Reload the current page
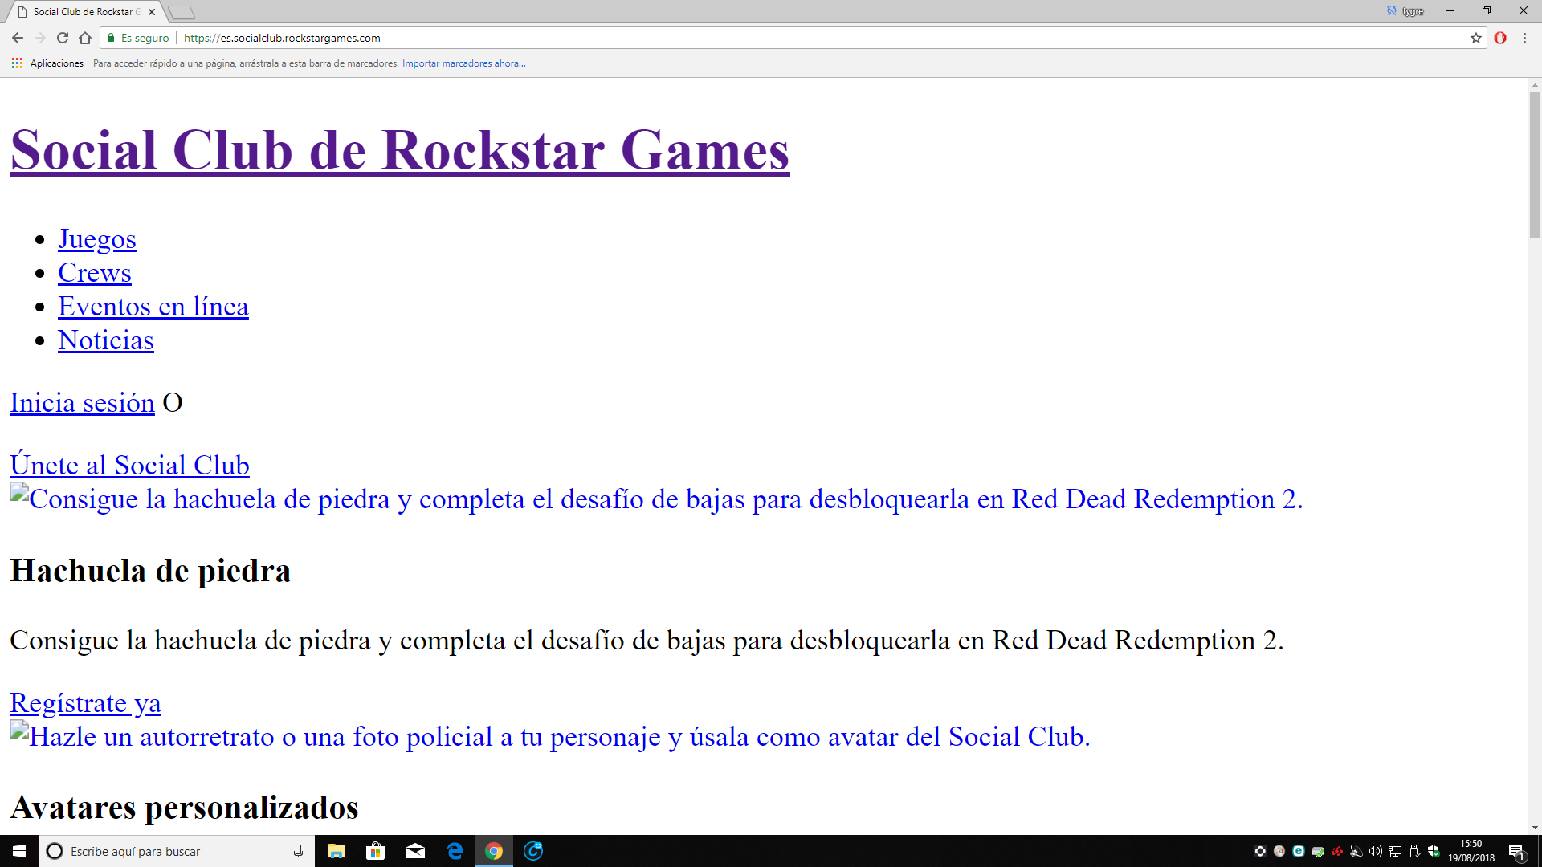Screen dimensions: 1542x867 (63, 38)
